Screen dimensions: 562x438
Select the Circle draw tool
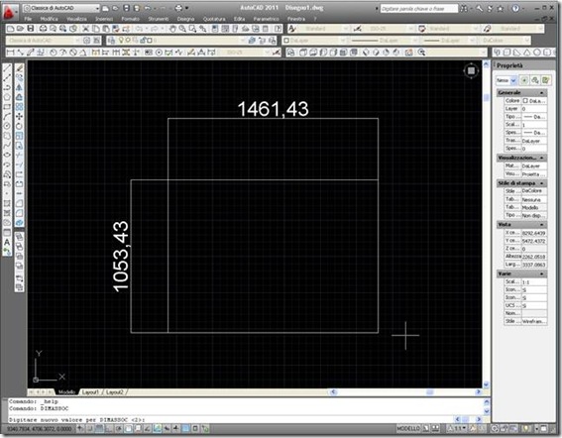7,126
